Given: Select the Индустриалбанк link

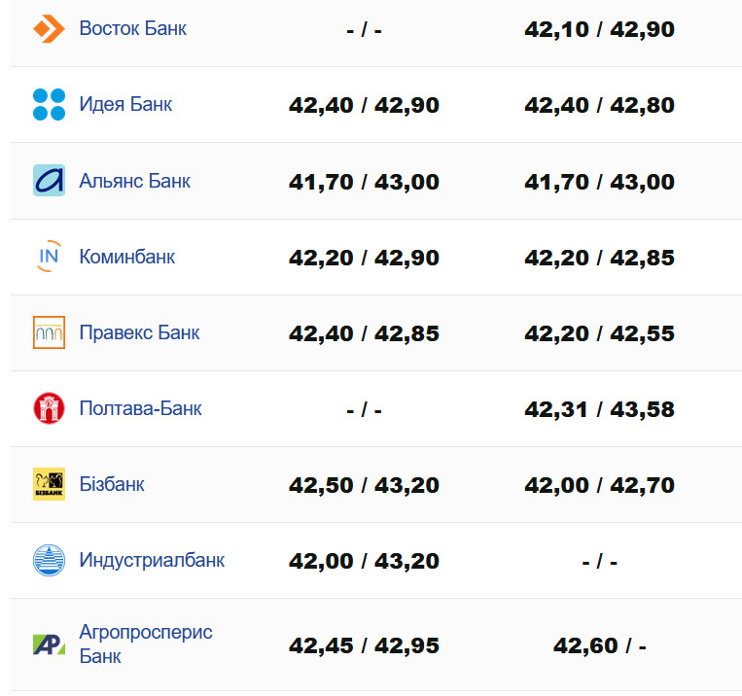Looking at the screenshot, I should [152, 560].
